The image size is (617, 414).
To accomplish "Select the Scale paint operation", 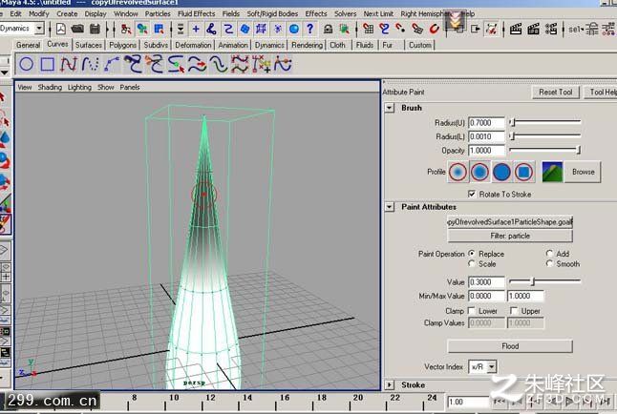I will [x=472, y=264].
